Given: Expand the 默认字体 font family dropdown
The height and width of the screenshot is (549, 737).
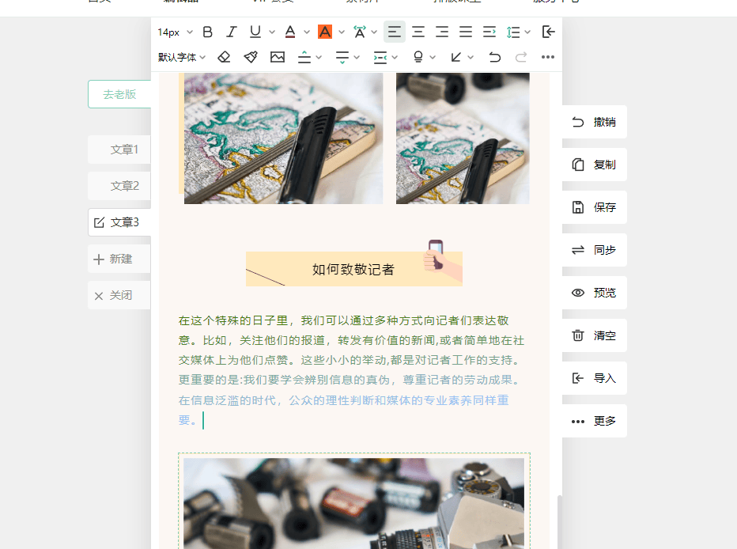Looking at the screenshot, I should [x=182, y=57].
